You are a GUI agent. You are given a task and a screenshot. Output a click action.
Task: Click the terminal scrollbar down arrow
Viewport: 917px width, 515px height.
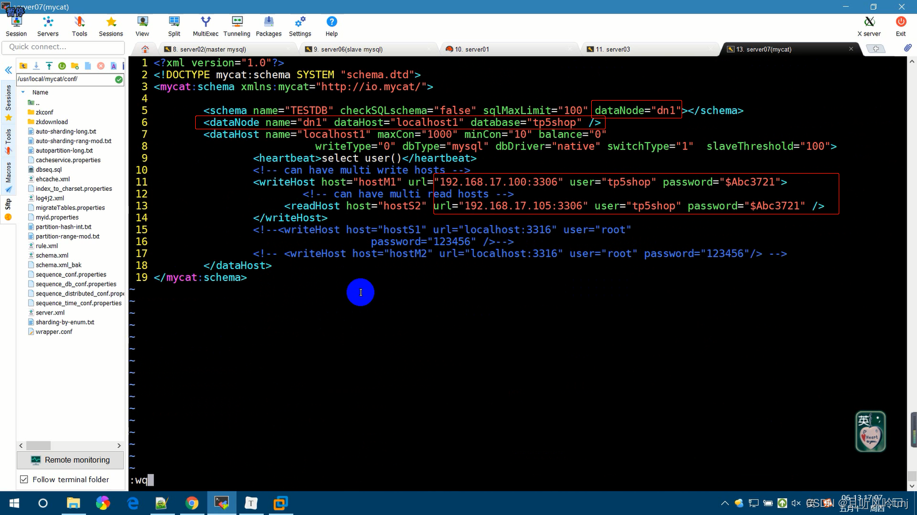coord(912,486)
